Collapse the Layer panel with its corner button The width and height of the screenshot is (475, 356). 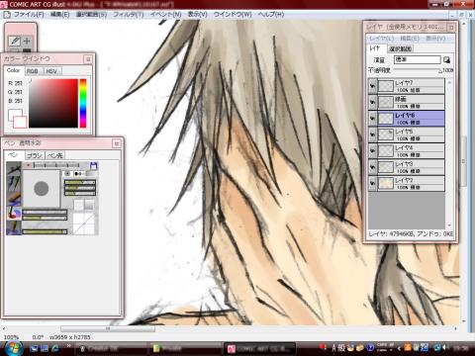click(451, 28)
